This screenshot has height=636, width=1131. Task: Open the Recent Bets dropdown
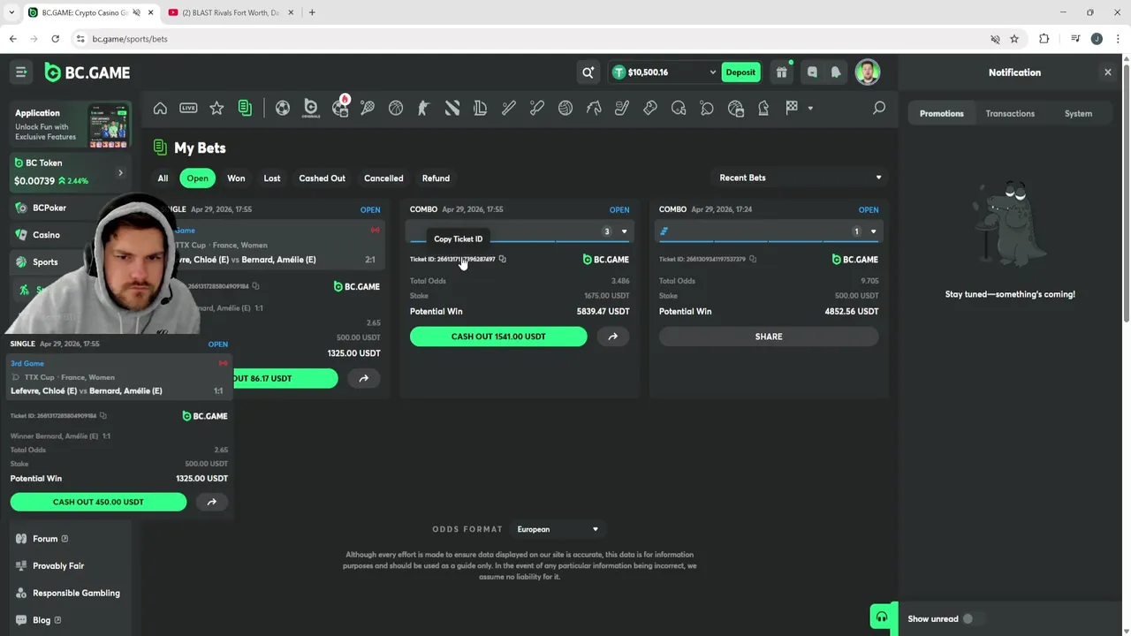(x=799, y=178)
